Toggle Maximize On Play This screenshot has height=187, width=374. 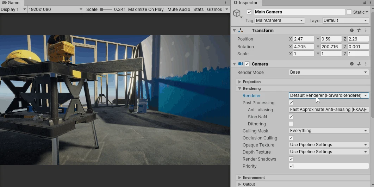146,9
